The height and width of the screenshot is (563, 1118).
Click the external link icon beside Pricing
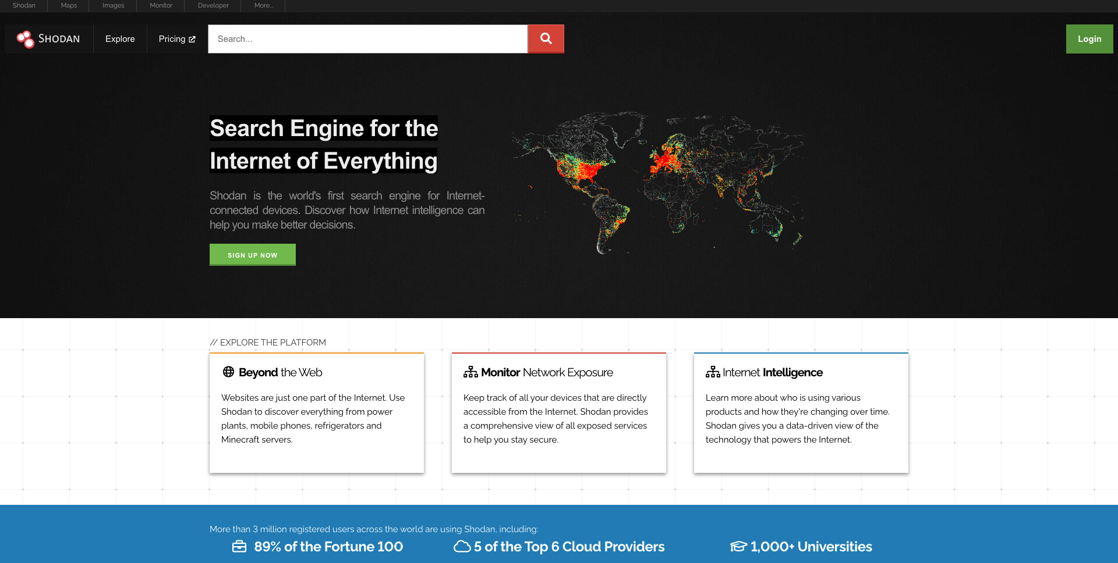click(x=192, y=40)
